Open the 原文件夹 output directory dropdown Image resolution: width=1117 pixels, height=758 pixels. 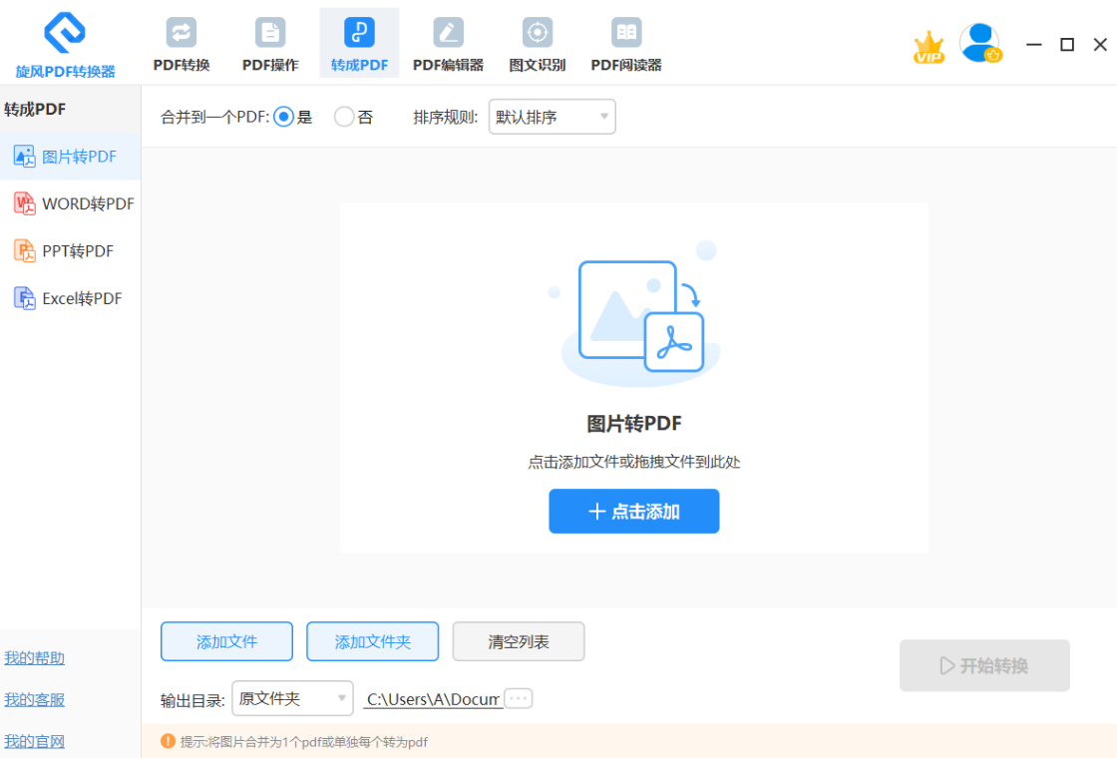(x=292, y=698)
